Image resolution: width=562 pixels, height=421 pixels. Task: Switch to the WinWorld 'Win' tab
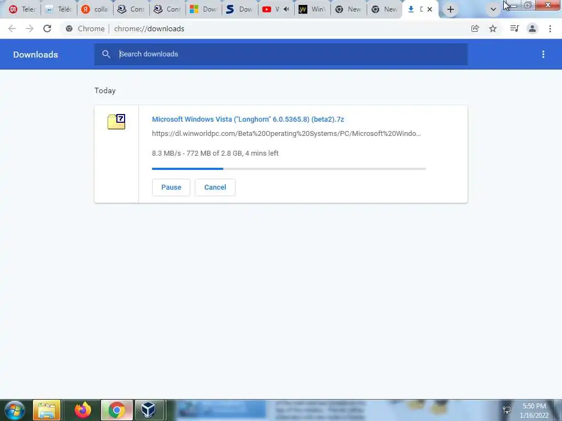pos(312,9)
